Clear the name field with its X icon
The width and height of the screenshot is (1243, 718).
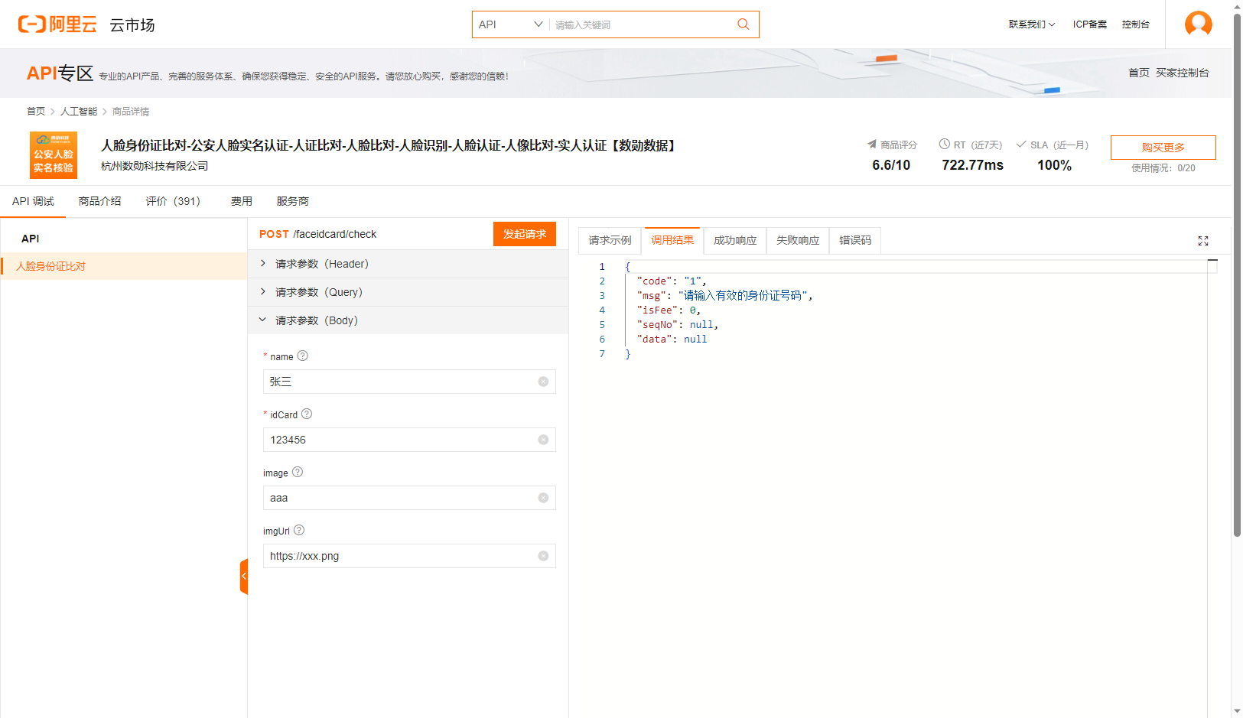tap(543, 382)
